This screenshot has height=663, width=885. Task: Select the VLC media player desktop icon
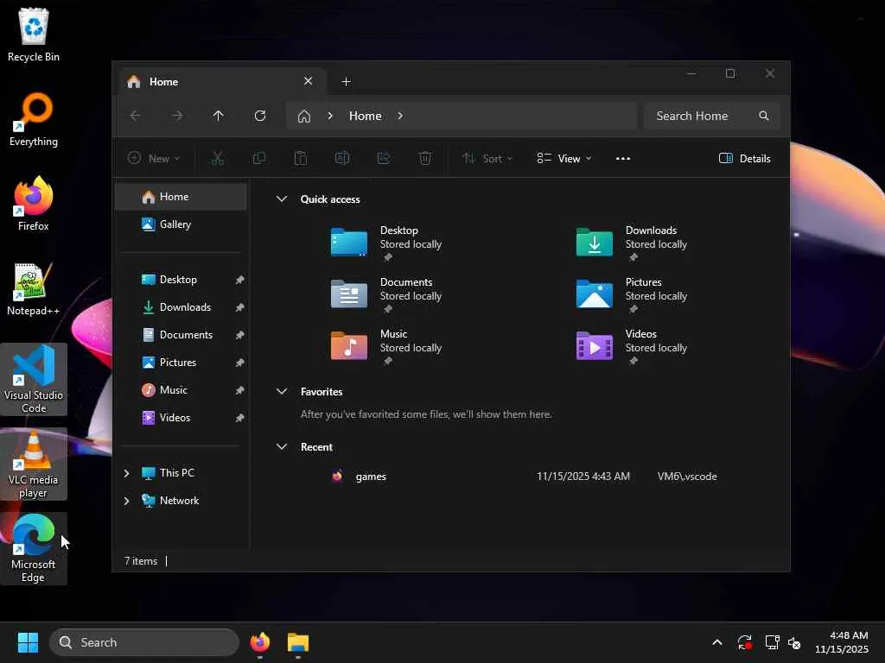[34, 464]
